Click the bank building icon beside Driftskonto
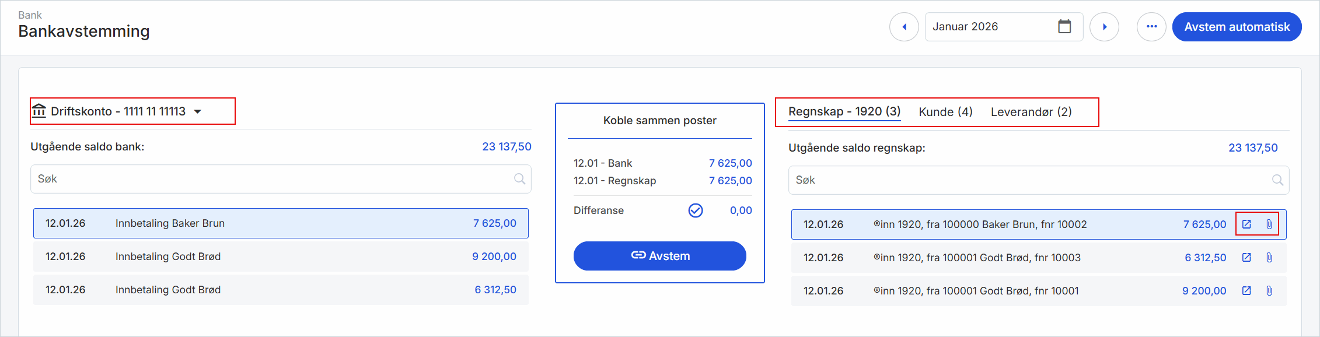Viewport: 1320px width, 337px height. (x=39, y=111)
